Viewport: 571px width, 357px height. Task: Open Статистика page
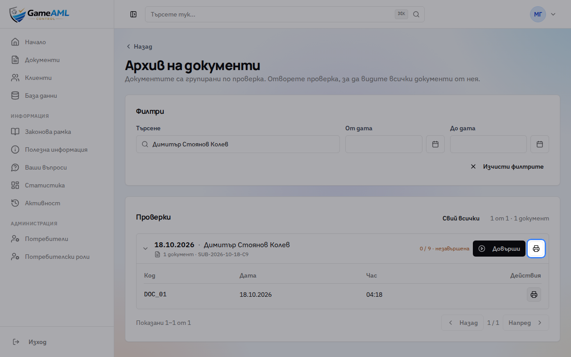point(57,185)
